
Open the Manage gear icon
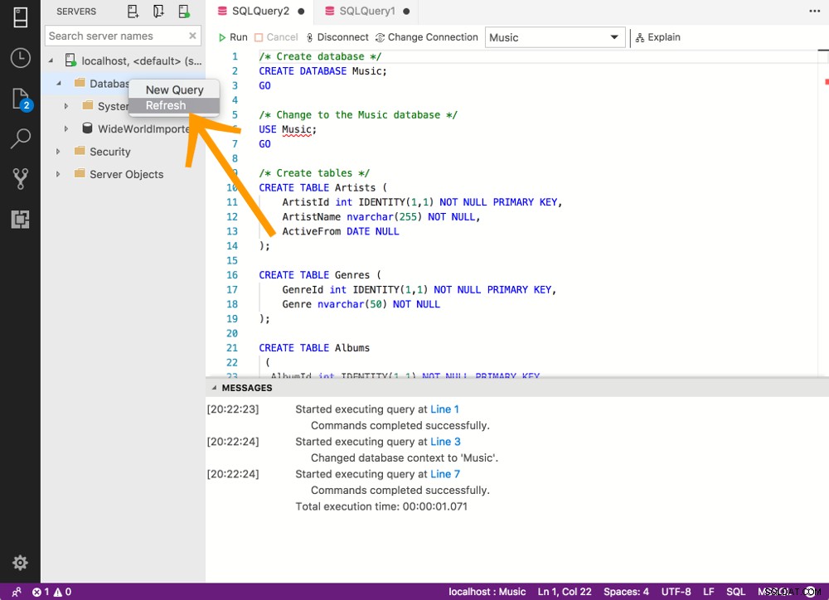[x=20, y=563]
